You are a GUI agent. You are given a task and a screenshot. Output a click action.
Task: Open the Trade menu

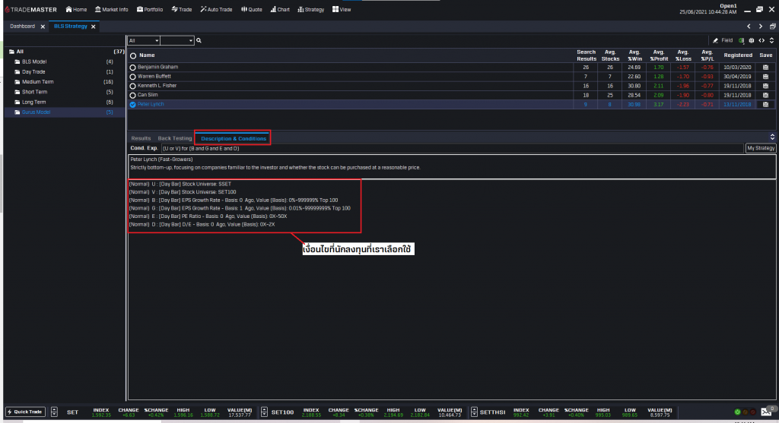click(182, 9)
